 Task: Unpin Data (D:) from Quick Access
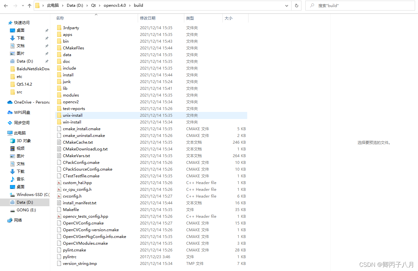pyautogui.click(x=47, y=61)
